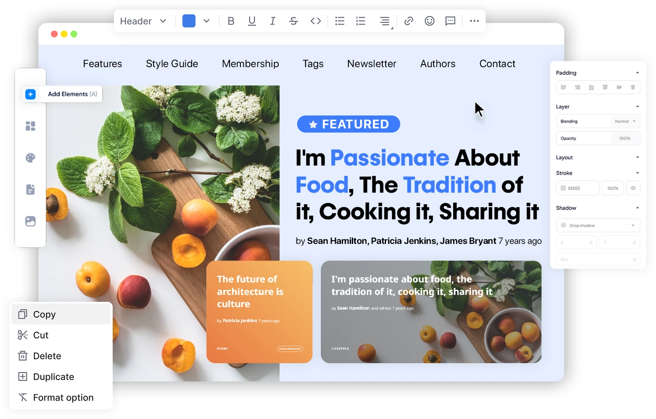Distribute horizontally in Padding panel
The image size is (656, 419).
(x=619, y=87)
